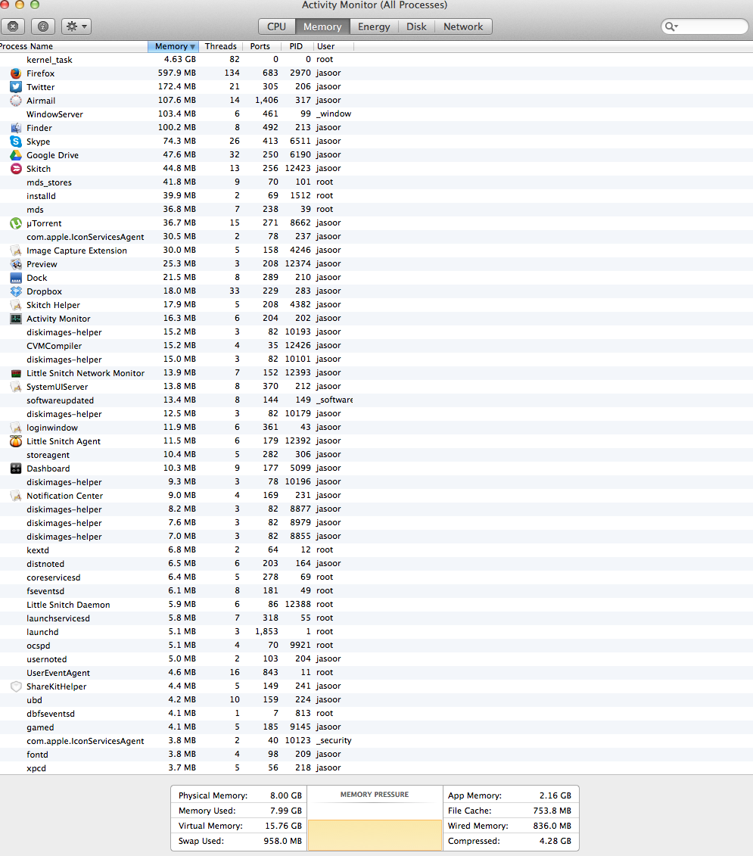This screenshot has width=753, height=856.
Task: Select the launchd process row
Action: (x=376, y=632)
